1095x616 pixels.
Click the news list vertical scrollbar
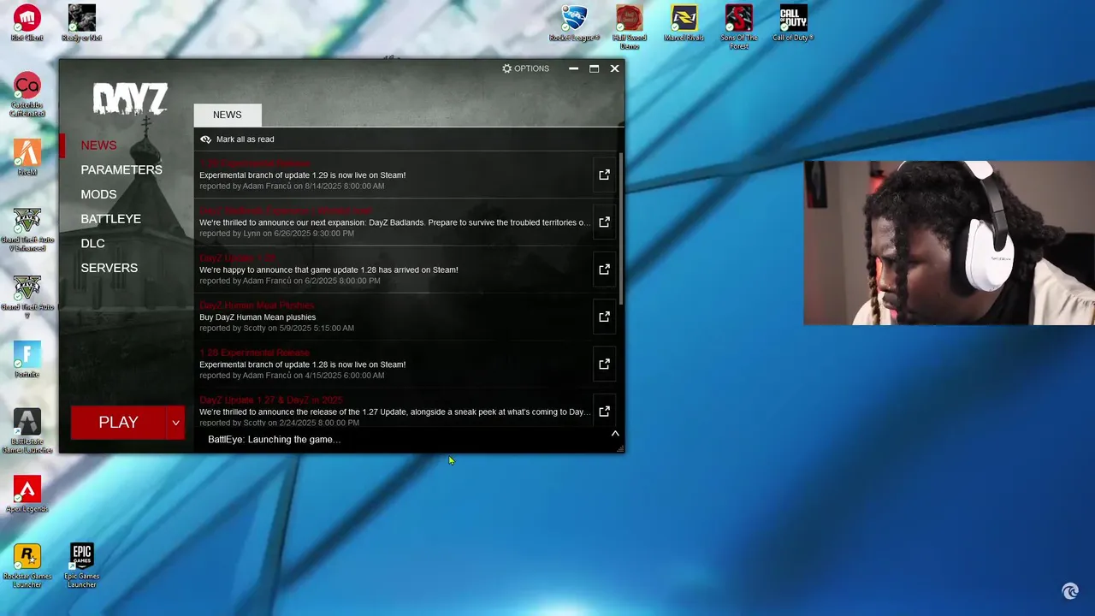click(621, 229)
